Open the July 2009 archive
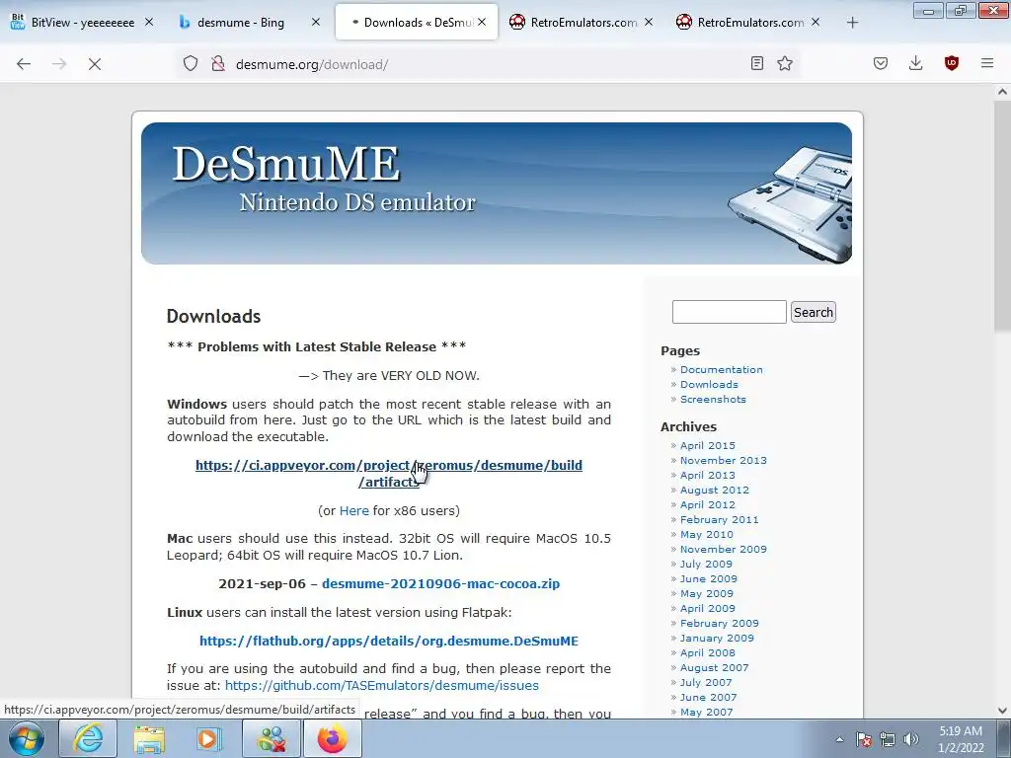1011x758 pixels. (706, 564)
